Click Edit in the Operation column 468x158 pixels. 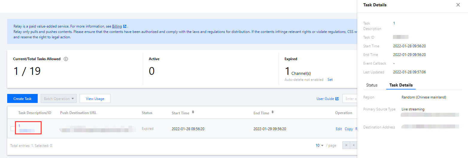tap(339, 129)
